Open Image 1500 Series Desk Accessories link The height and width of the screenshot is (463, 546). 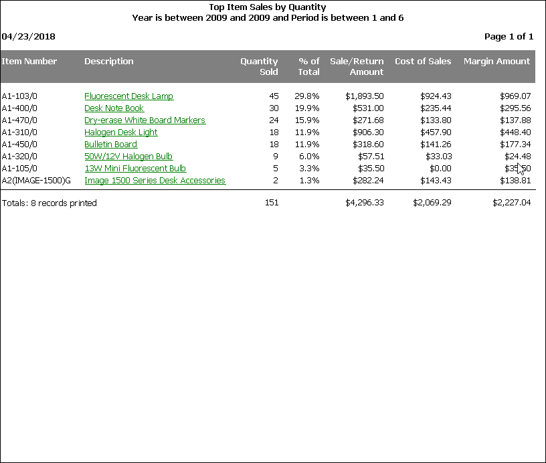(x=155, y=181)
